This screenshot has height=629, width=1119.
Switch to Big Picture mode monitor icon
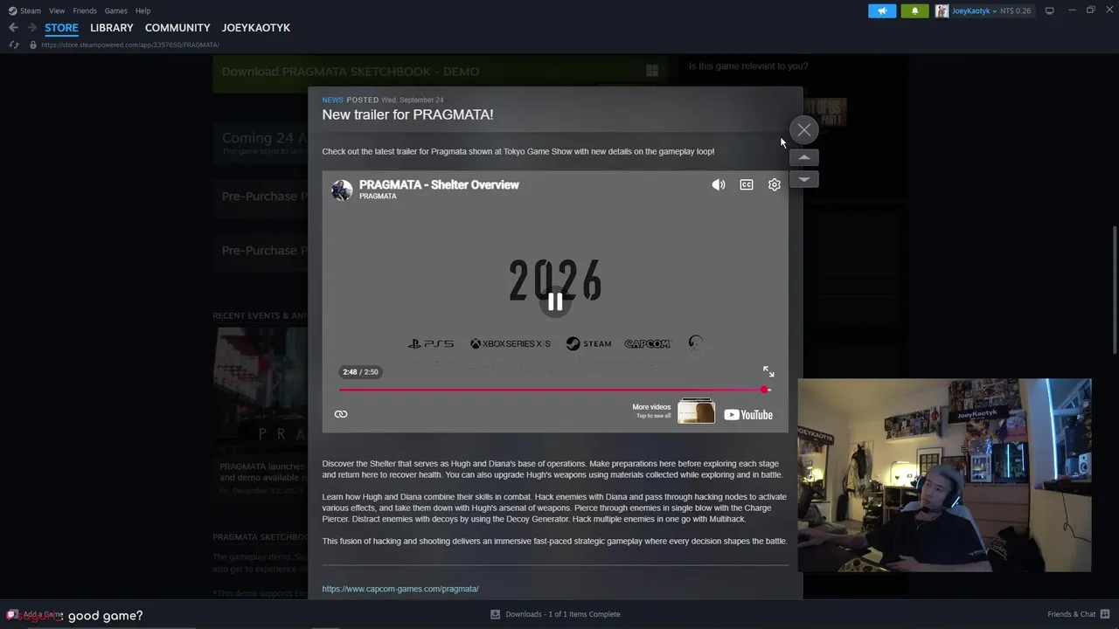coord(1049,10)
